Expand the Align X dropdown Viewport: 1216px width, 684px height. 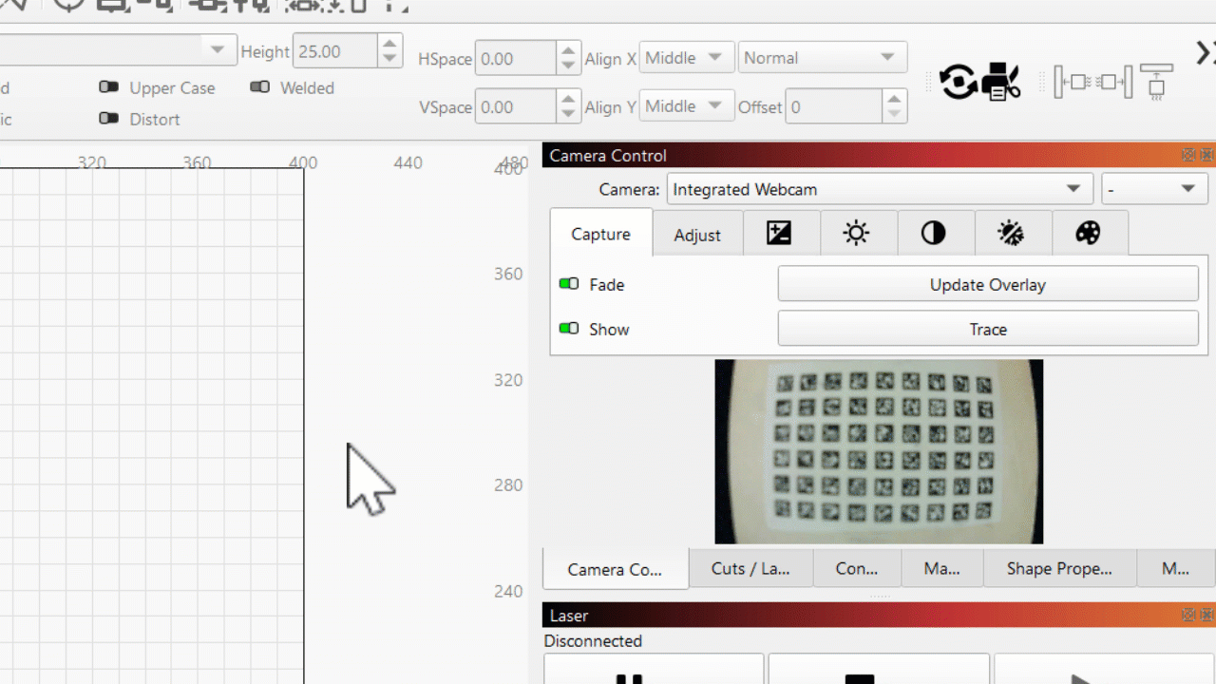[686, 58]
